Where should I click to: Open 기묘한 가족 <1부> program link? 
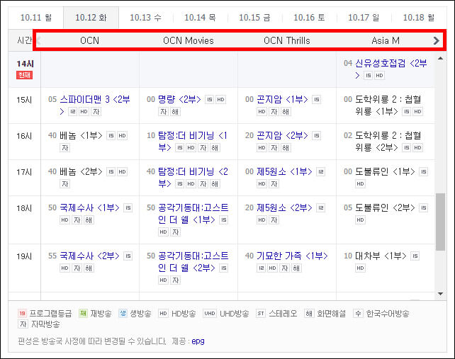pyautogui.click(x=292, y=256)
